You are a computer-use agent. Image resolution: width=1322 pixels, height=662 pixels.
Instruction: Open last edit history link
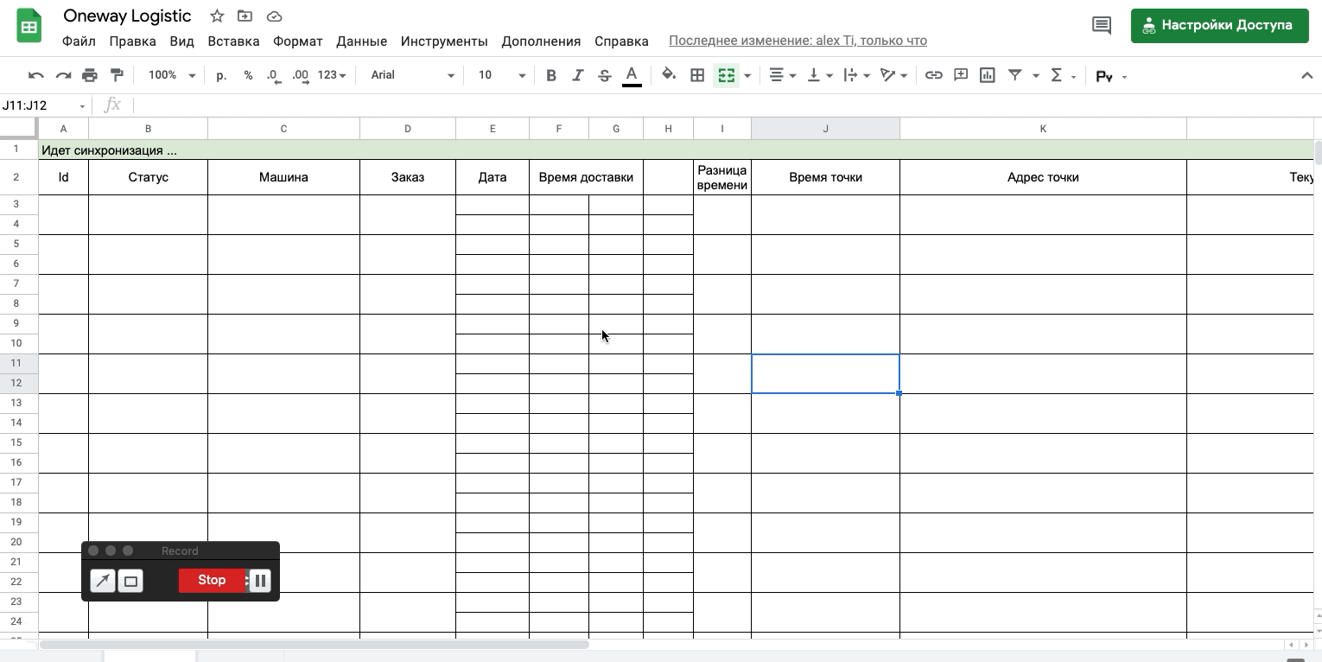798,41
